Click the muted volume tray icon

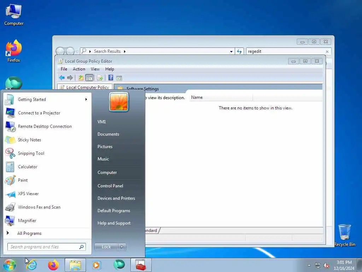(x=326, y=266)
